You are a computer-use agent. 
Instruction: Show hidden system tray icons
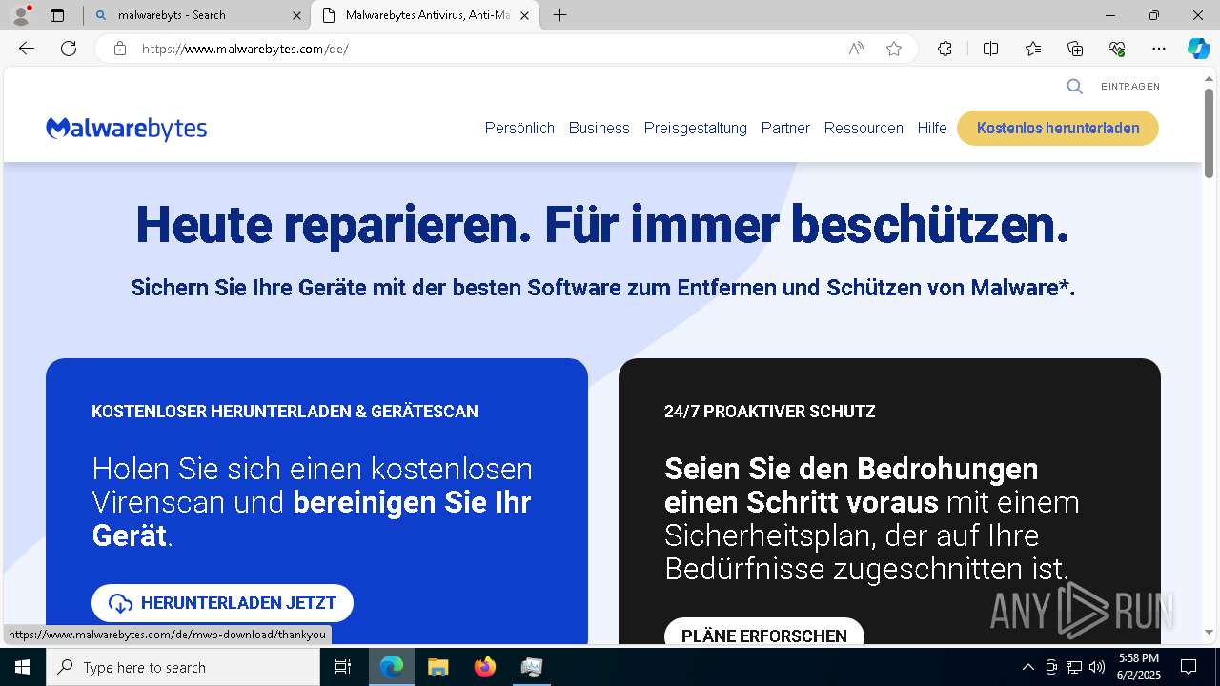[1027, 667]
